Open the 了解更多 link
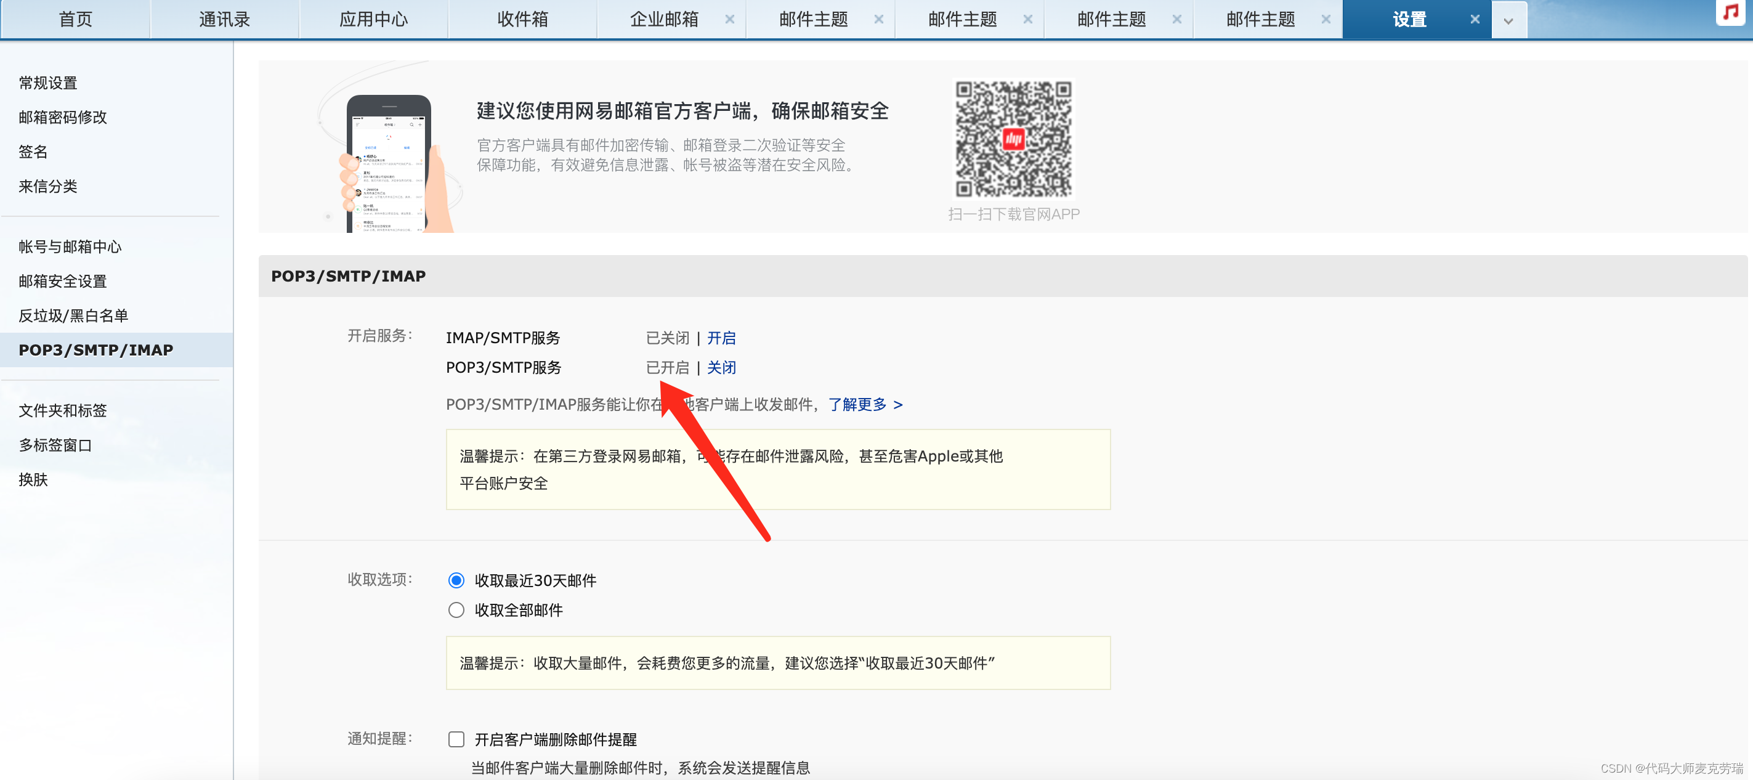 (865, 404)
